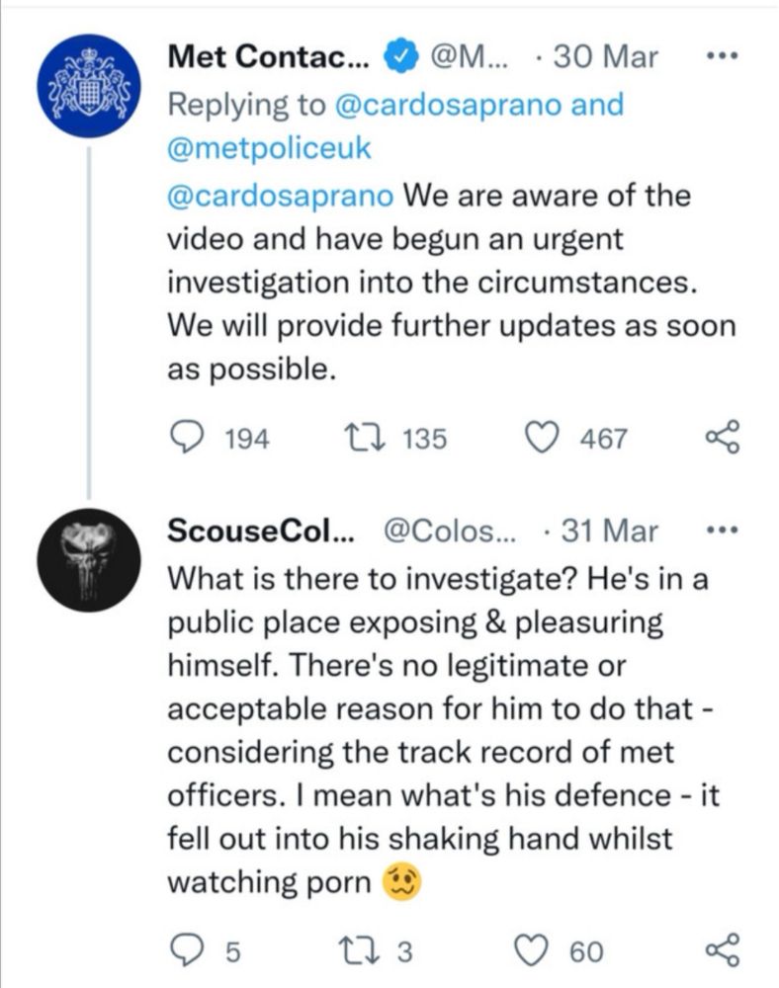779x988 pixels.
Task: Like the ScouseCol tweet
Action: tap(532, 950)
